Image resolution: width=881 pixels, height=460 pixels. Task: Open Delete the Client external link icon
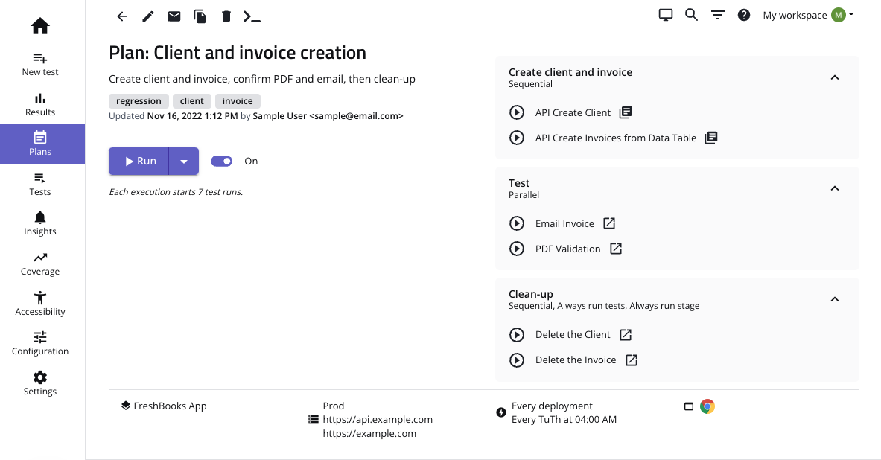pyautogui.click(x=626, y=335)
